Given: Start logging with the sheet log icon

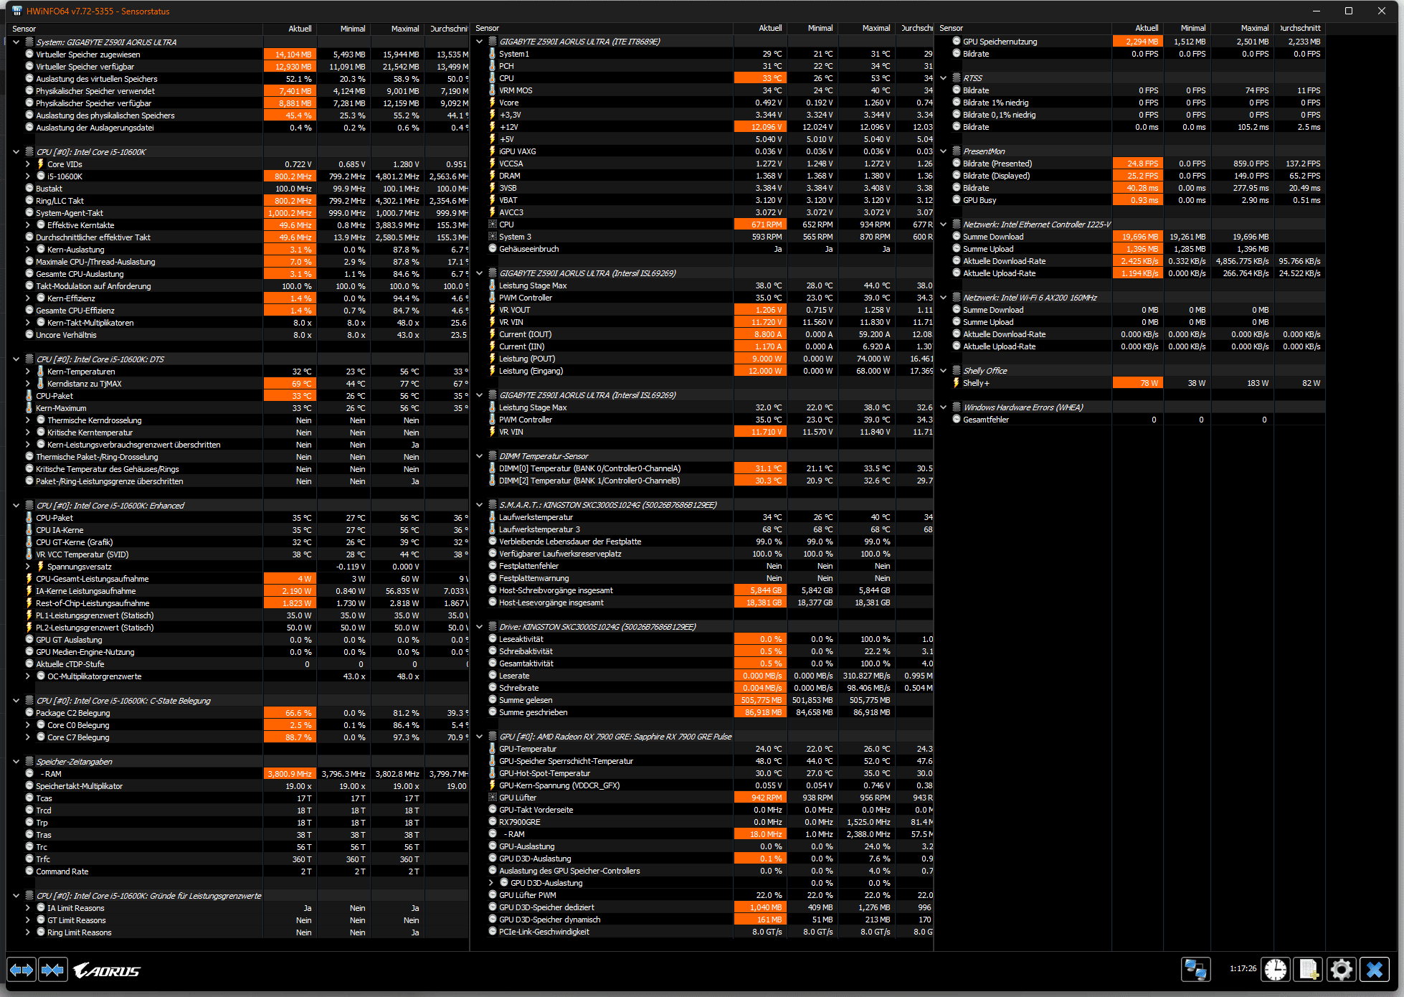Looking at the screenshot, I should (x=1309, y=970).
